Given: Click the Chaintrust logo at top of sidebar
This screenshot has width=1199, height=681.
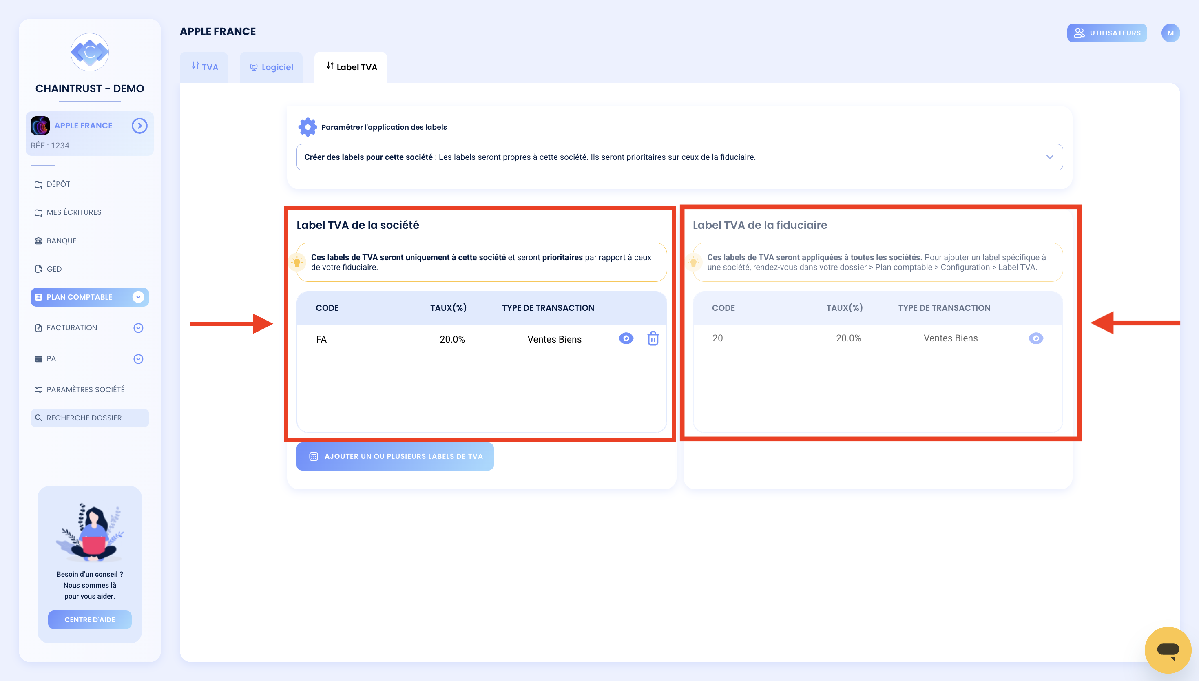Looking at the screenshot, I should (89, 52).
